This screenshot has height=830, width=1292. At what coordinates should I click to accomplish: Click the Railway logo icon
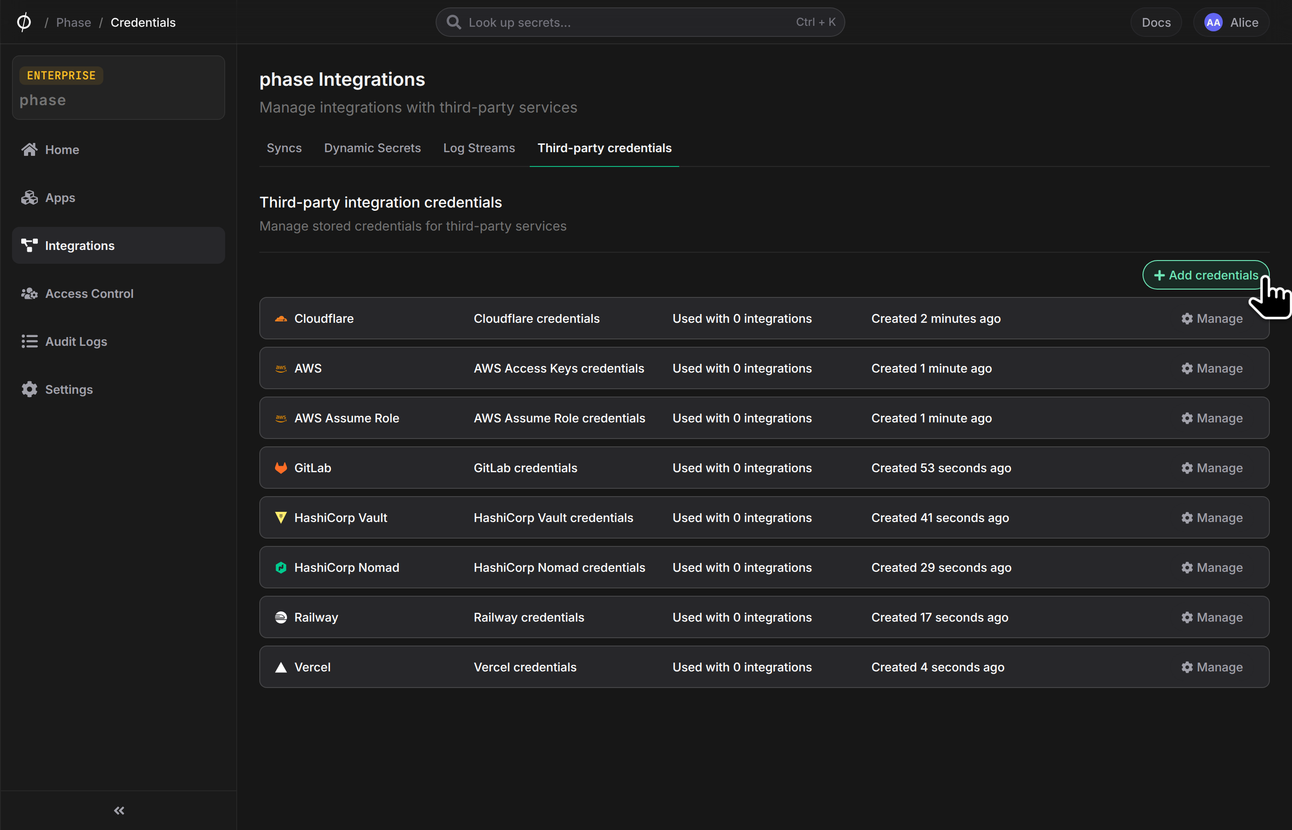(281, 617)
